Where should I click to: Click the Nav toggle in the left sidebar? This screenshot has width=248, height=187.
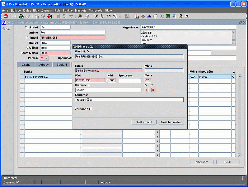point(7,29)
